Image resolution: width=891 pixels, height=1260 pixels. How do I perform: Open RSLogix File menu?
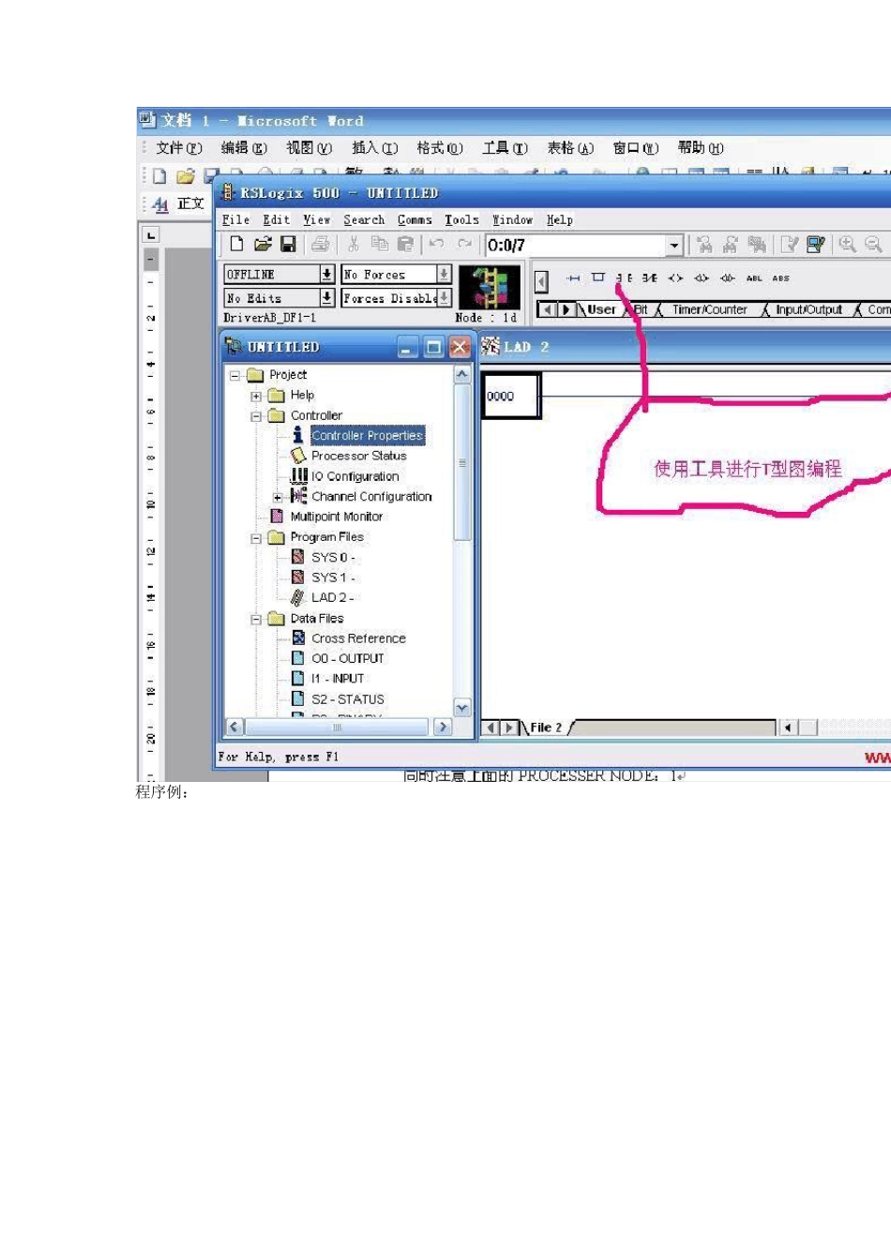[x=235, y=219]
